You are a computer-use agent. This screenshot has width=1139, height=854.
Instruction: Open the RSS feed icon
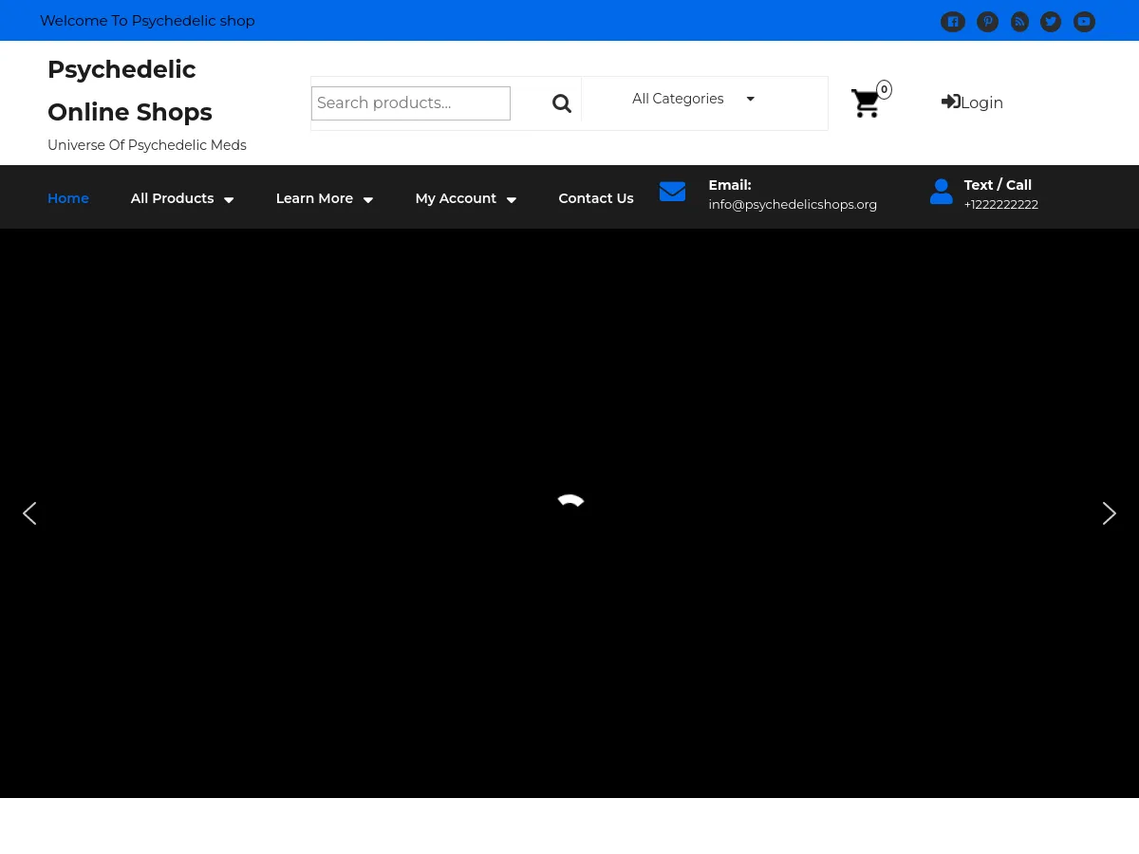pyautogui.click(x=1019, y=22)
